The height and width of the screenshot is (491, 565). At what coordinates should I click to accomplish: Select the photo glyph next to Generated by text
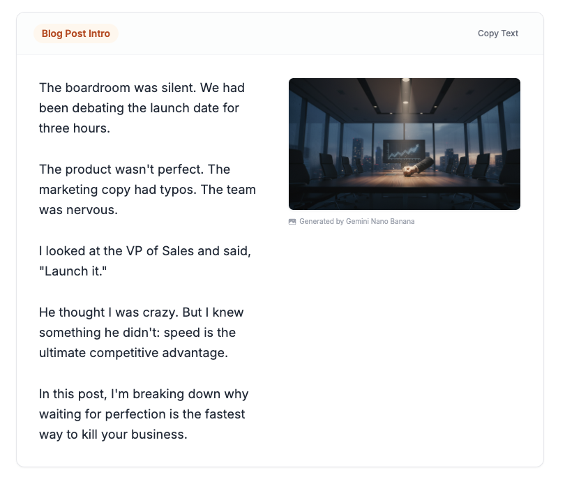click(x=292, y=221)
